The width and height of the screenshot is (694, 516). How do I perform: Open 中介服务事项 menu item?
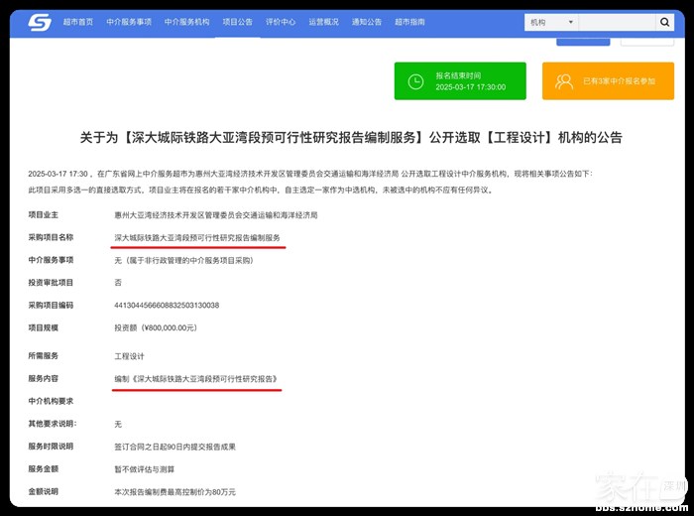128,22
